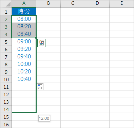Select row 15 header
This screenshot has width=134, height=128.
[x=6, y=117]
